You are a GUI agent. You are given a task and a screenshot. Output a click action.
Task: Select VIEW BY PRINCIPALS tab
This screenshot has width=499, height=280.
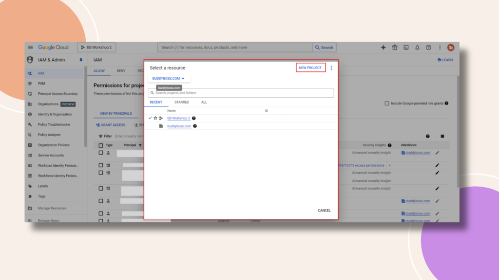[115, 114]
